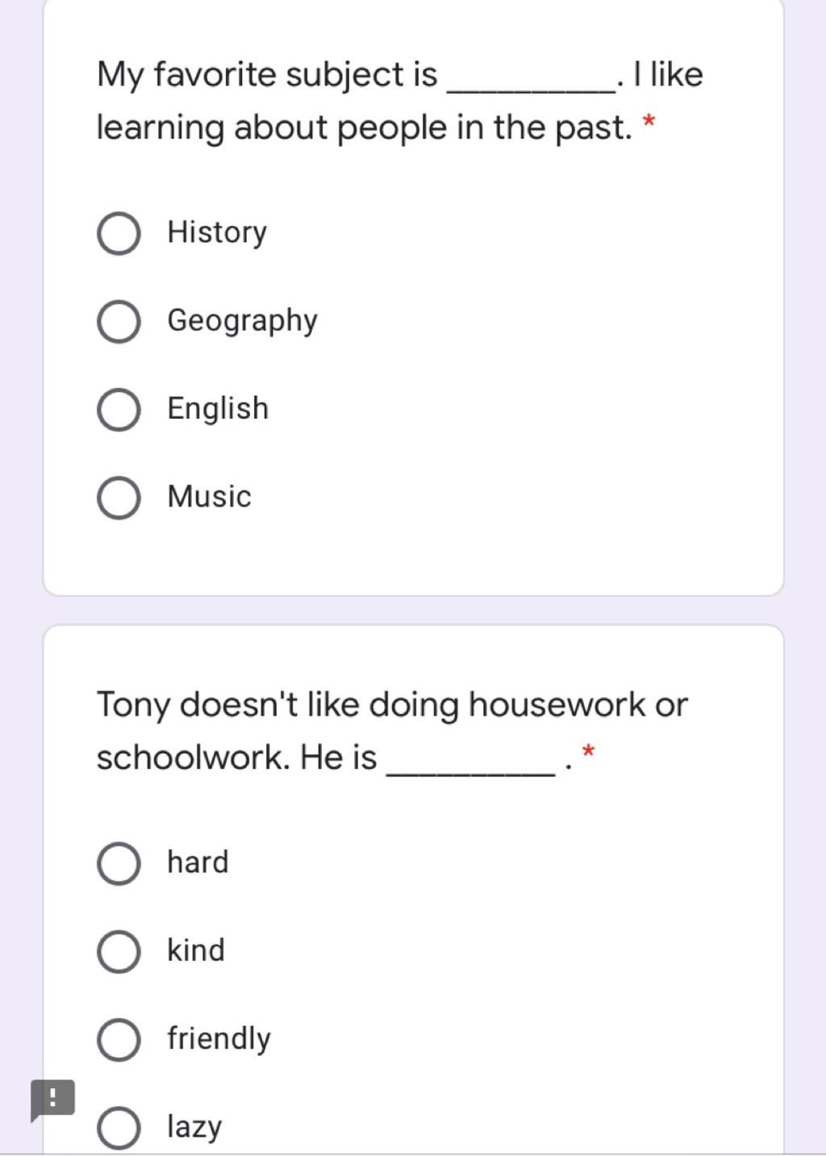Select the 'kind' radio circle
Viewport: 826px width, 1156px height.
pos(119,951)
